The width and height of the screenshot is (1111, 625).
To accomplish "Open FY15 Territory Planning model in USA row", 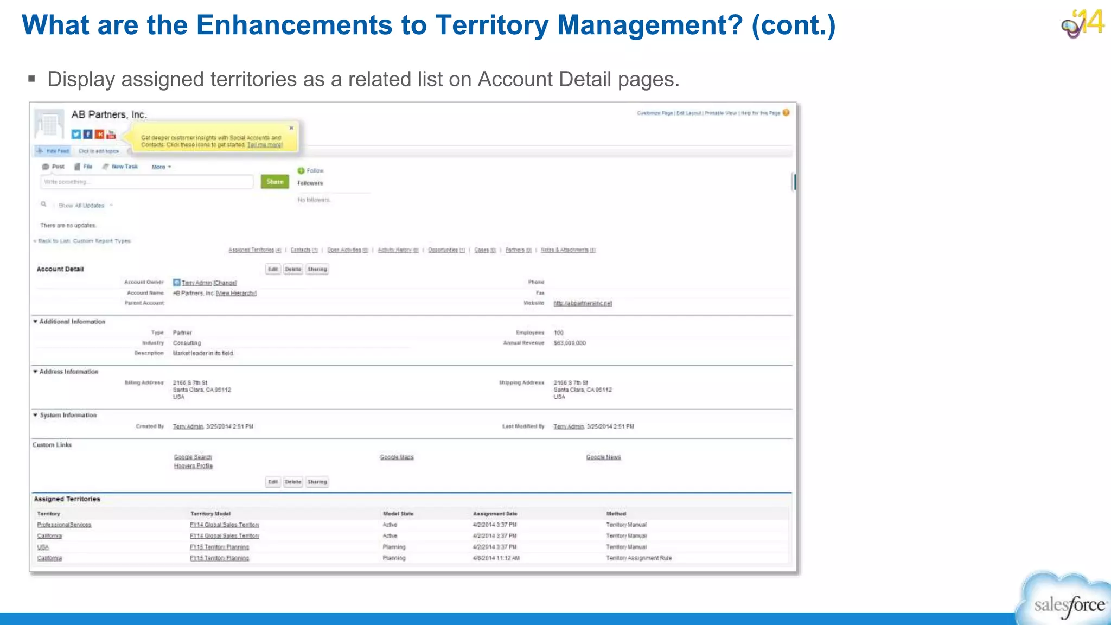I will 220,547.
